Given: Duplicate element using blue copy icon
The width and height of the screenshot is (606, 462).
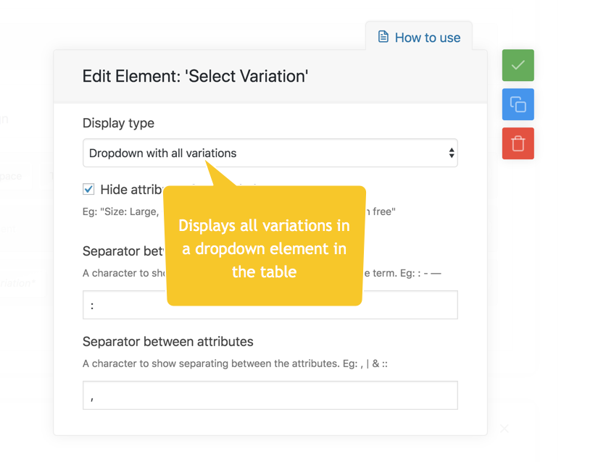Looking at the screenshot, I should point(518,104).
